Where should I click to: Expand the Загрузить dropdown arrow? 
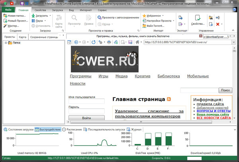pos(49,16)
